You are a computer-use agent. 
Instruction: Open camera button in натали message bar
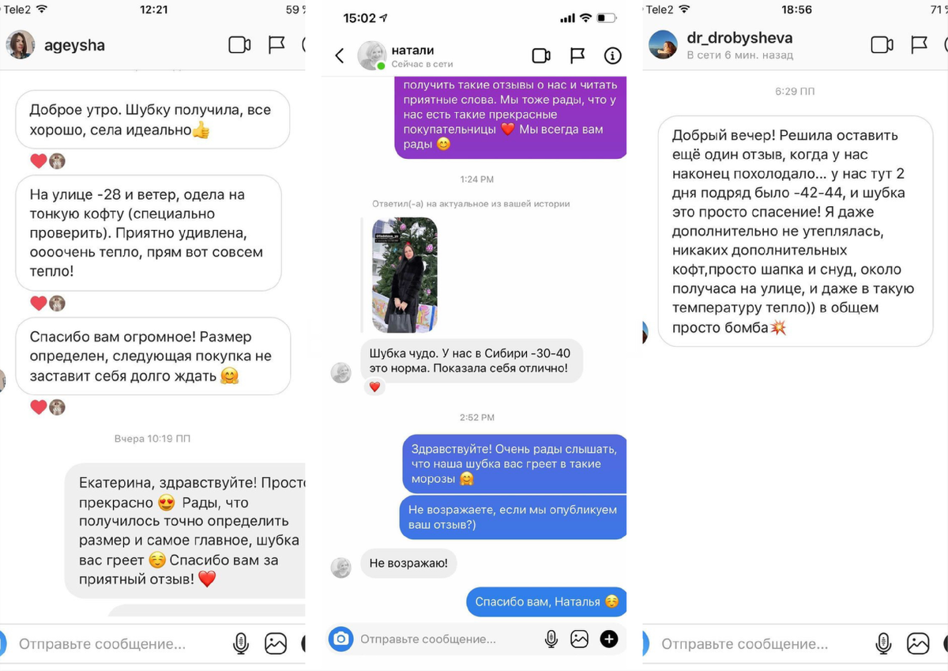click(x=341, y=638)
